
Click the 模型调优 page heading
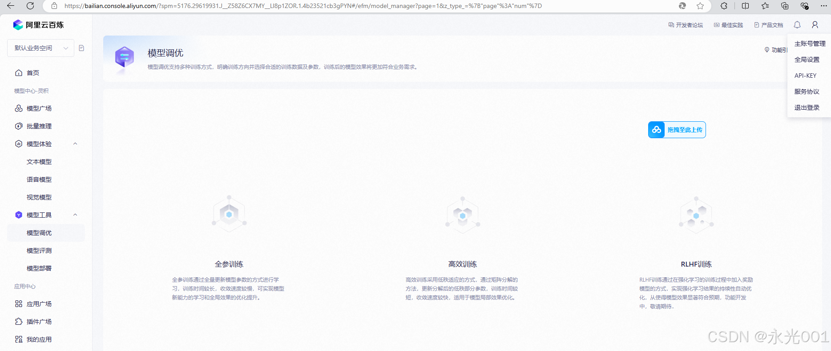tap(165, 53)
